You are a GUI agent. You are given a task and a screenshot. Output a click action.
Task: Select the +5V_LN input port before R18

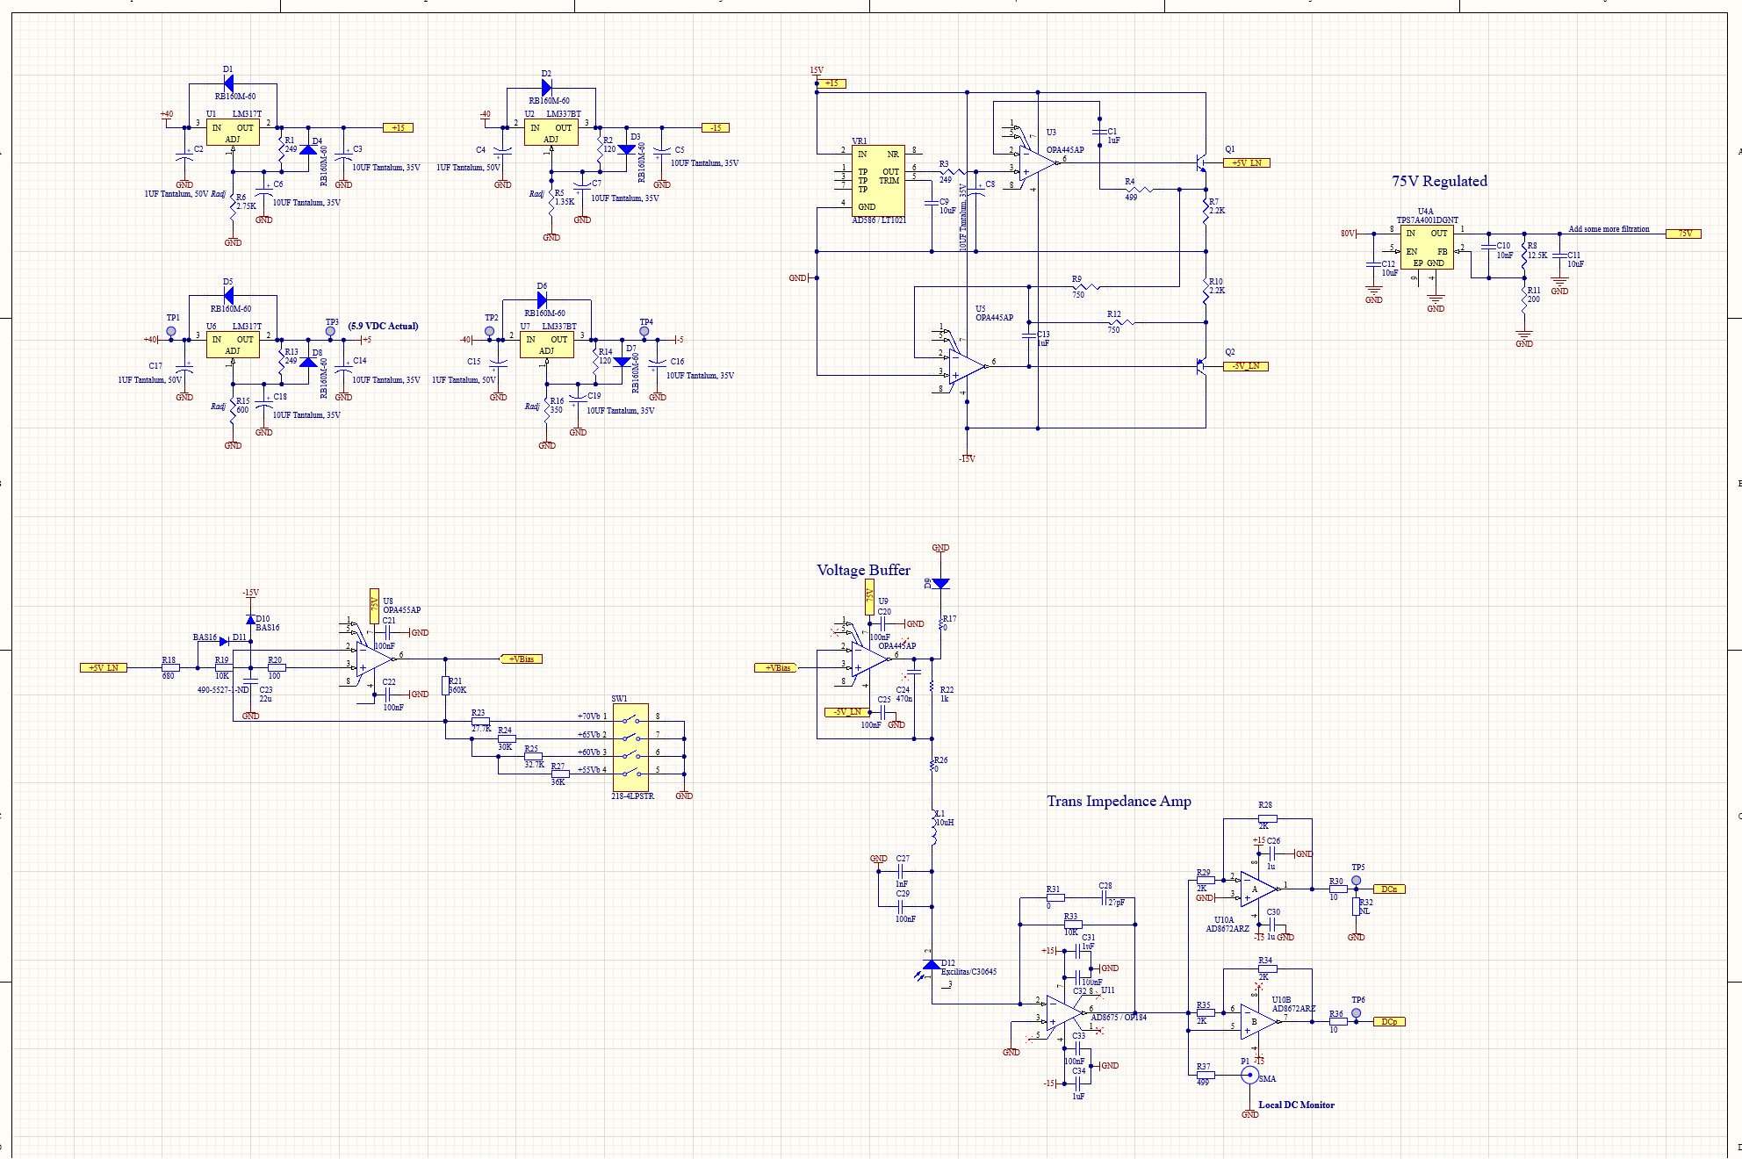104,668
